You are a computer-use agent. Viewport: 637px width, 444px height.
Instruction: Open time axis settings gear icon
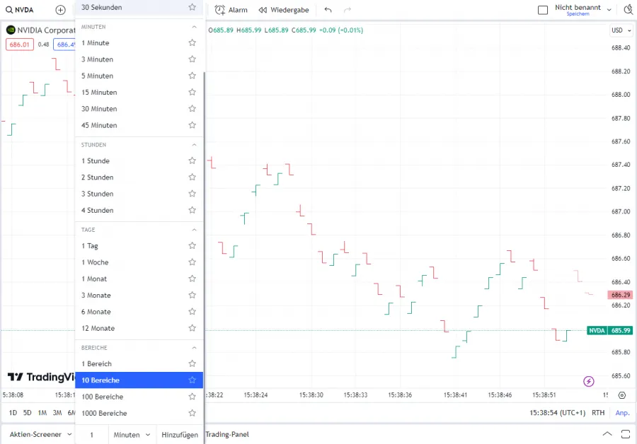tap(621, 395)
